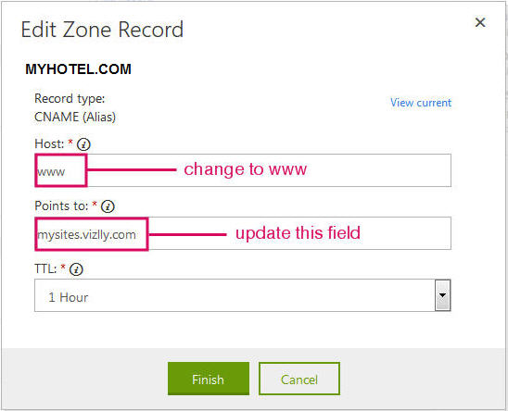This screenshot has width=508, height=411.
Task: Place cursor on the www host value
Action: [x=51, y=171]
